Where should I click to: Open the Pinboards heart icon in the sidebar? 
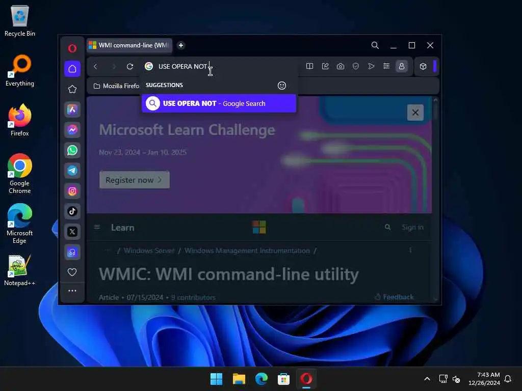pyautogui.click(x=72, y=272)
